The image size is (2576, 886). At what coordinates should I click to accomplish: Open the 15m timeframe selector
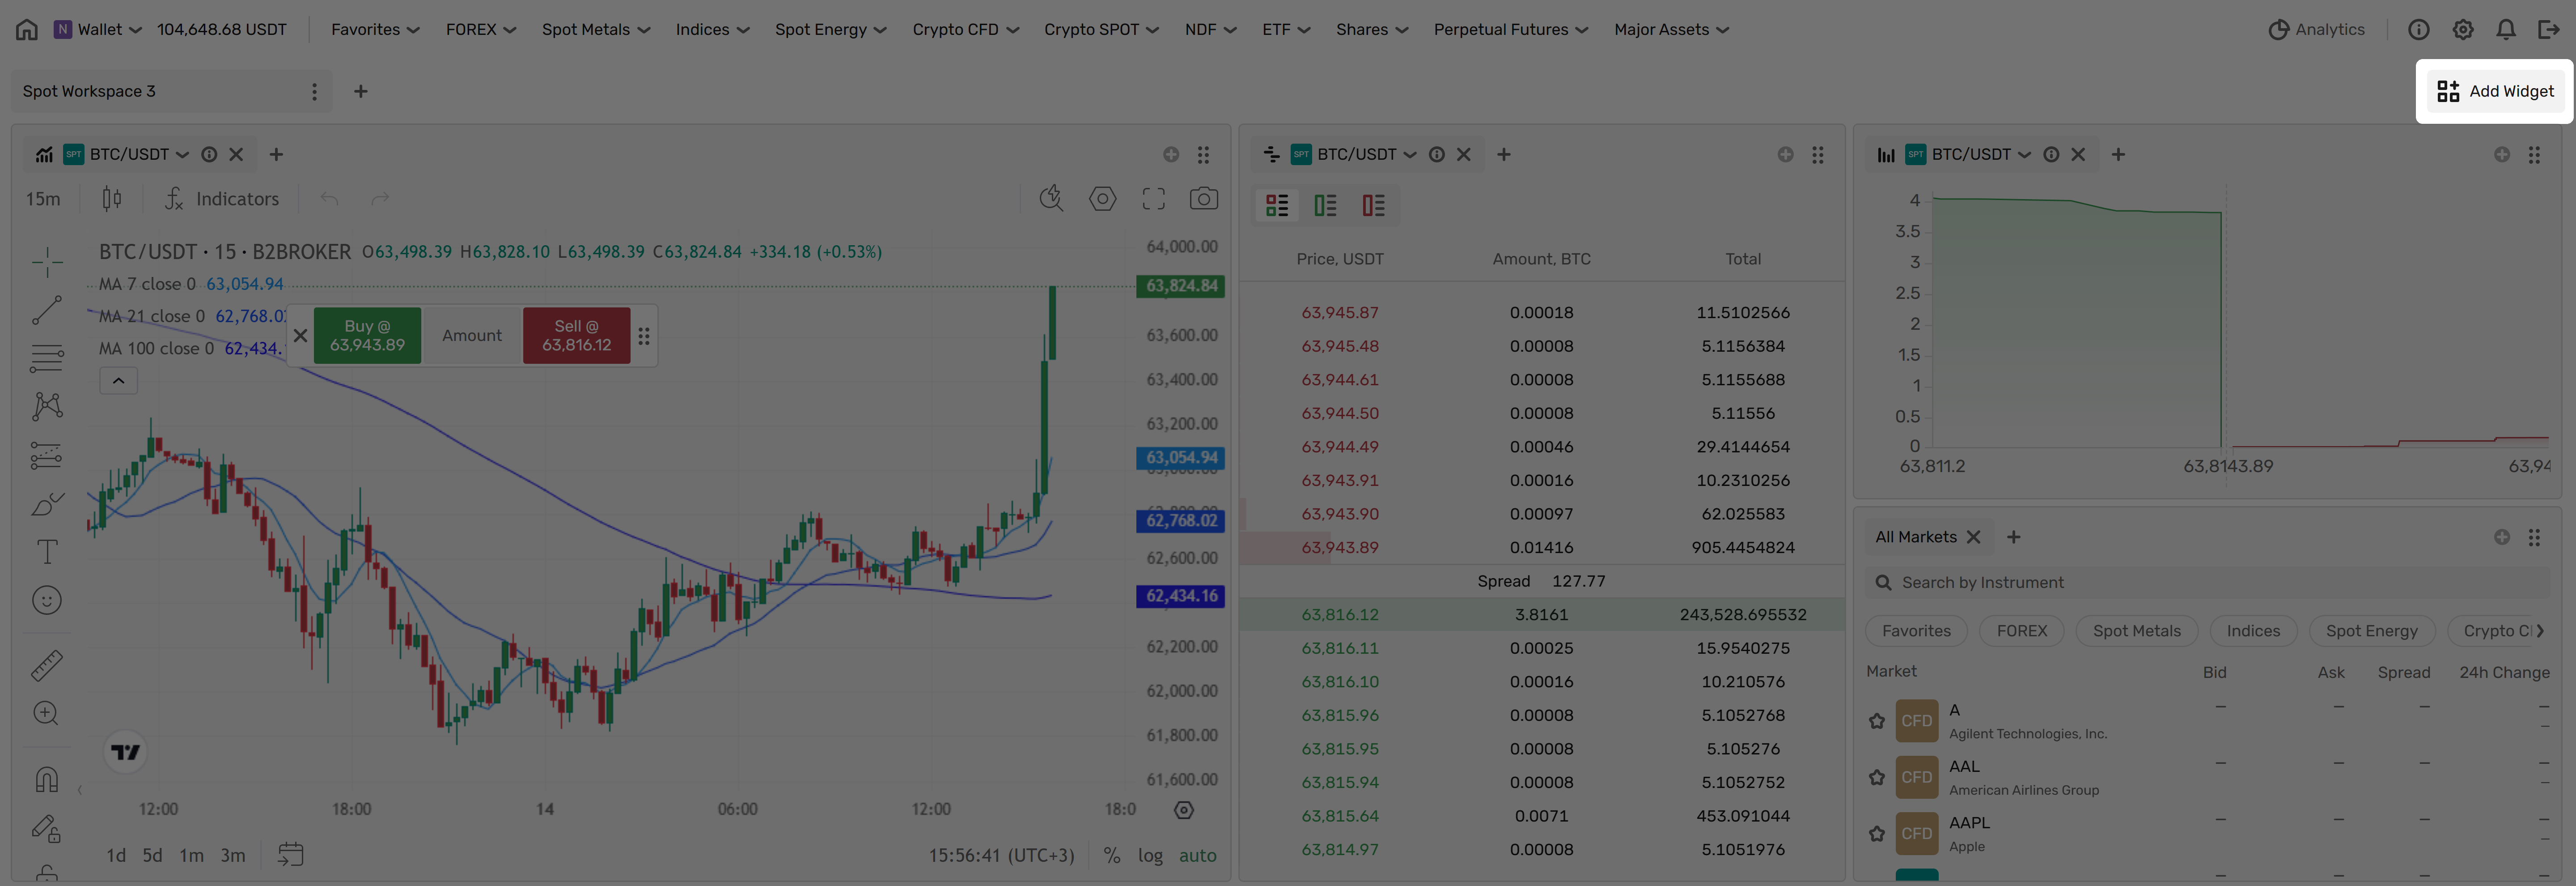(43, 199)
